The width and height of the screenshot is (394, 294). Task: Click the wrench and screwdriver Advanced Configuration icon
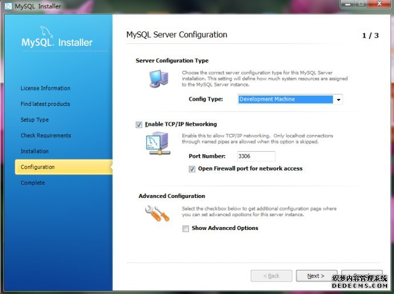[156, 213]
